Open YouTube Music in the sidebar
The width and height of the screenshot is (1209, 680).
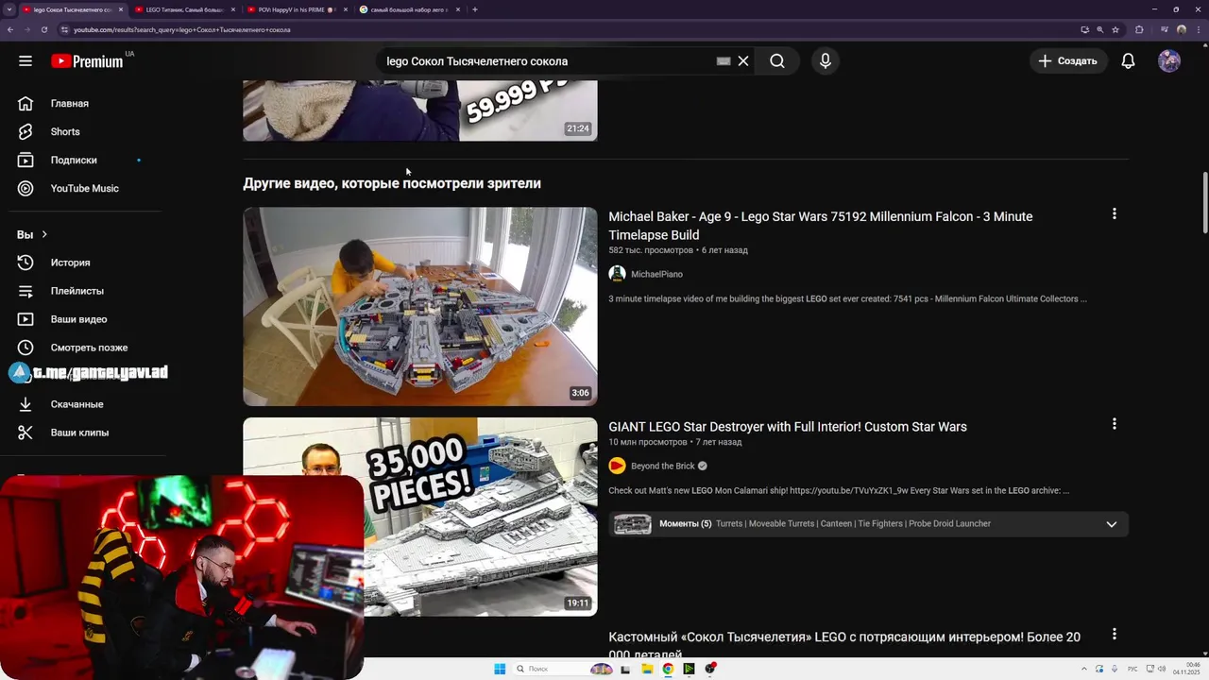[x=84, y=188]
